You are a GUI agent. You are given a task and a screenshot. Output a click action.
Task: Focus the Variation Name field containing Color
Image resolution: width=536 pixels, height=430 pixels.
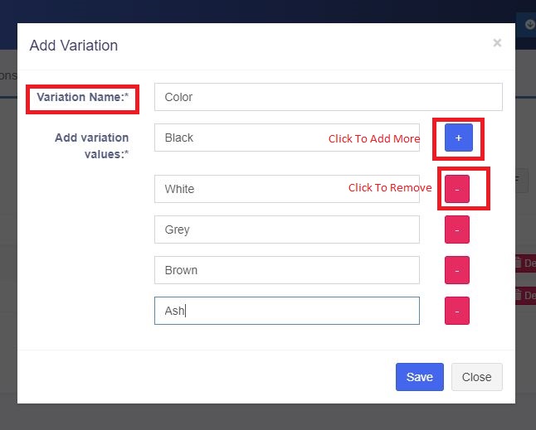coord(329,97)
